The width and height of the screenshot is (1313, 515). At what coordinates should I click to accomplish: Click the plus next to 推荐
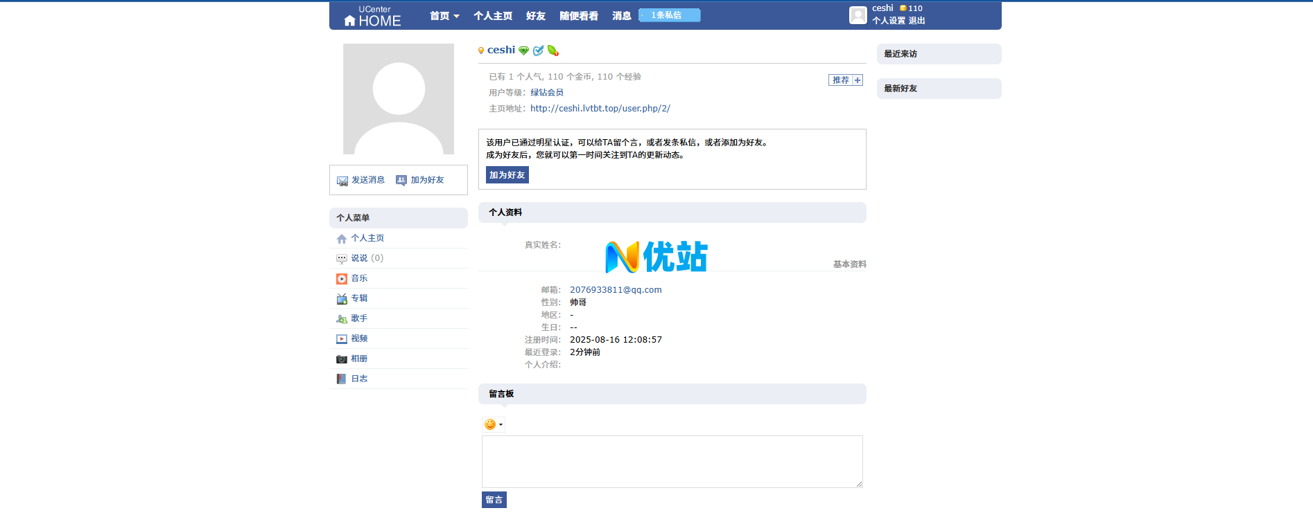[x=858, y=80]
